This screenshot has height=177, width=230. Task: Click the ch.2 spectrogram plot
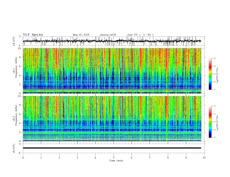112,119
